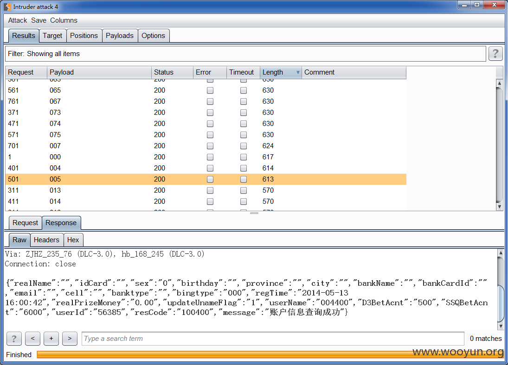508x365 pixels.
Task: Sort by Request column header
Action: coord(26,72)
